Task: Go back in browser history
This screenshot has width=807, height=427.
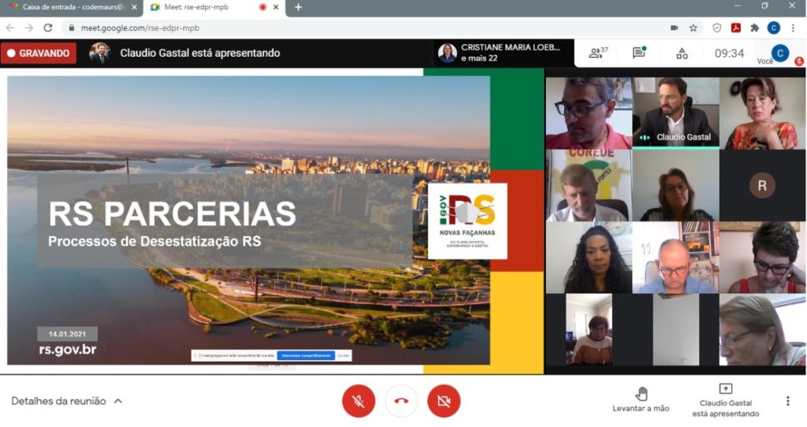Action: pyautogui.click(x=10, y=28)
